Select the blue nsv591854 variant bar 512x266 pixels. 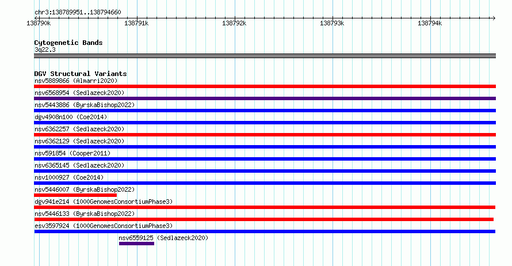point(265,159)
